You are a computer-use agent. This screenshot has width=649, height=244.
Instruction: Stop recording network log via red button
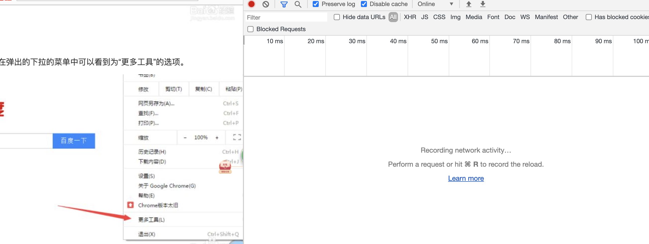click(x=251, y=4)
